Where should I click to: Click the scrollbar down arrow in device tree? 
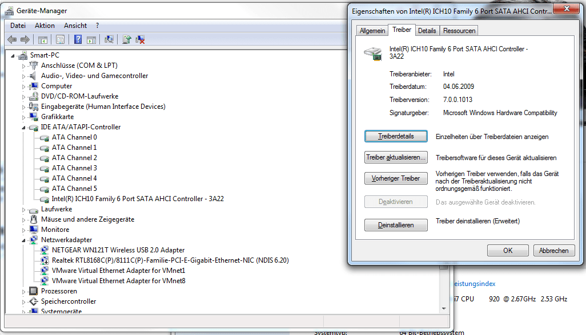coord(444,309)
